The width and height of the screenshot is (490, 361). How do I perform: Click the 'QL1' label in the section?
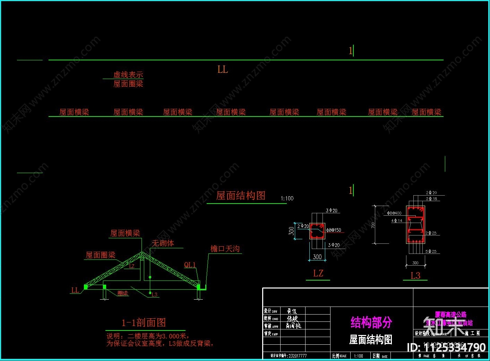190,265
